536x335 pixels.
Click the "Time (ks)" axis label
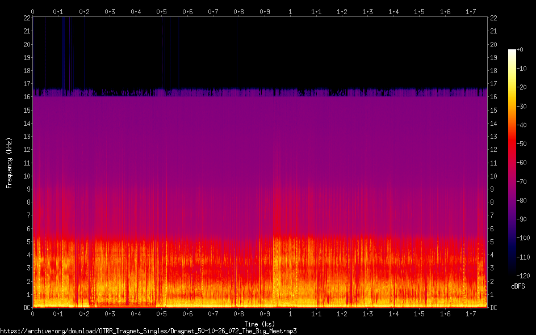259,324
